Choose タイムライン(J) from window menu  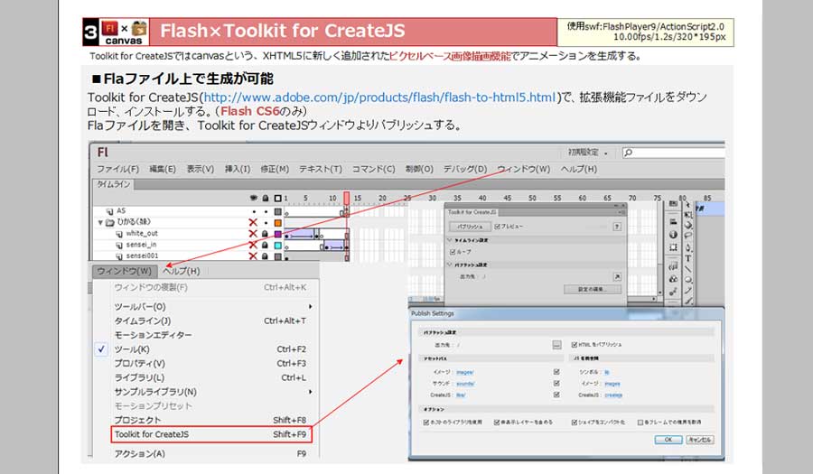(x=143, y=321)
